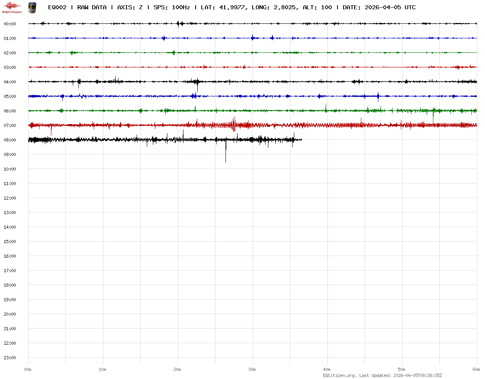
Task: Click the 40m minute axis label
Action: pos(327,369)
